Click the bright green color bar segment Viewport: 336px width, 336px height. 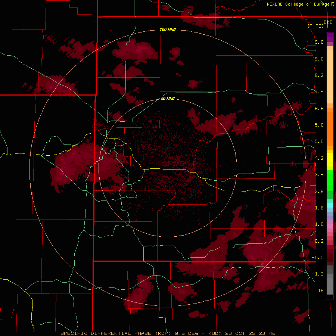[330, 180]
